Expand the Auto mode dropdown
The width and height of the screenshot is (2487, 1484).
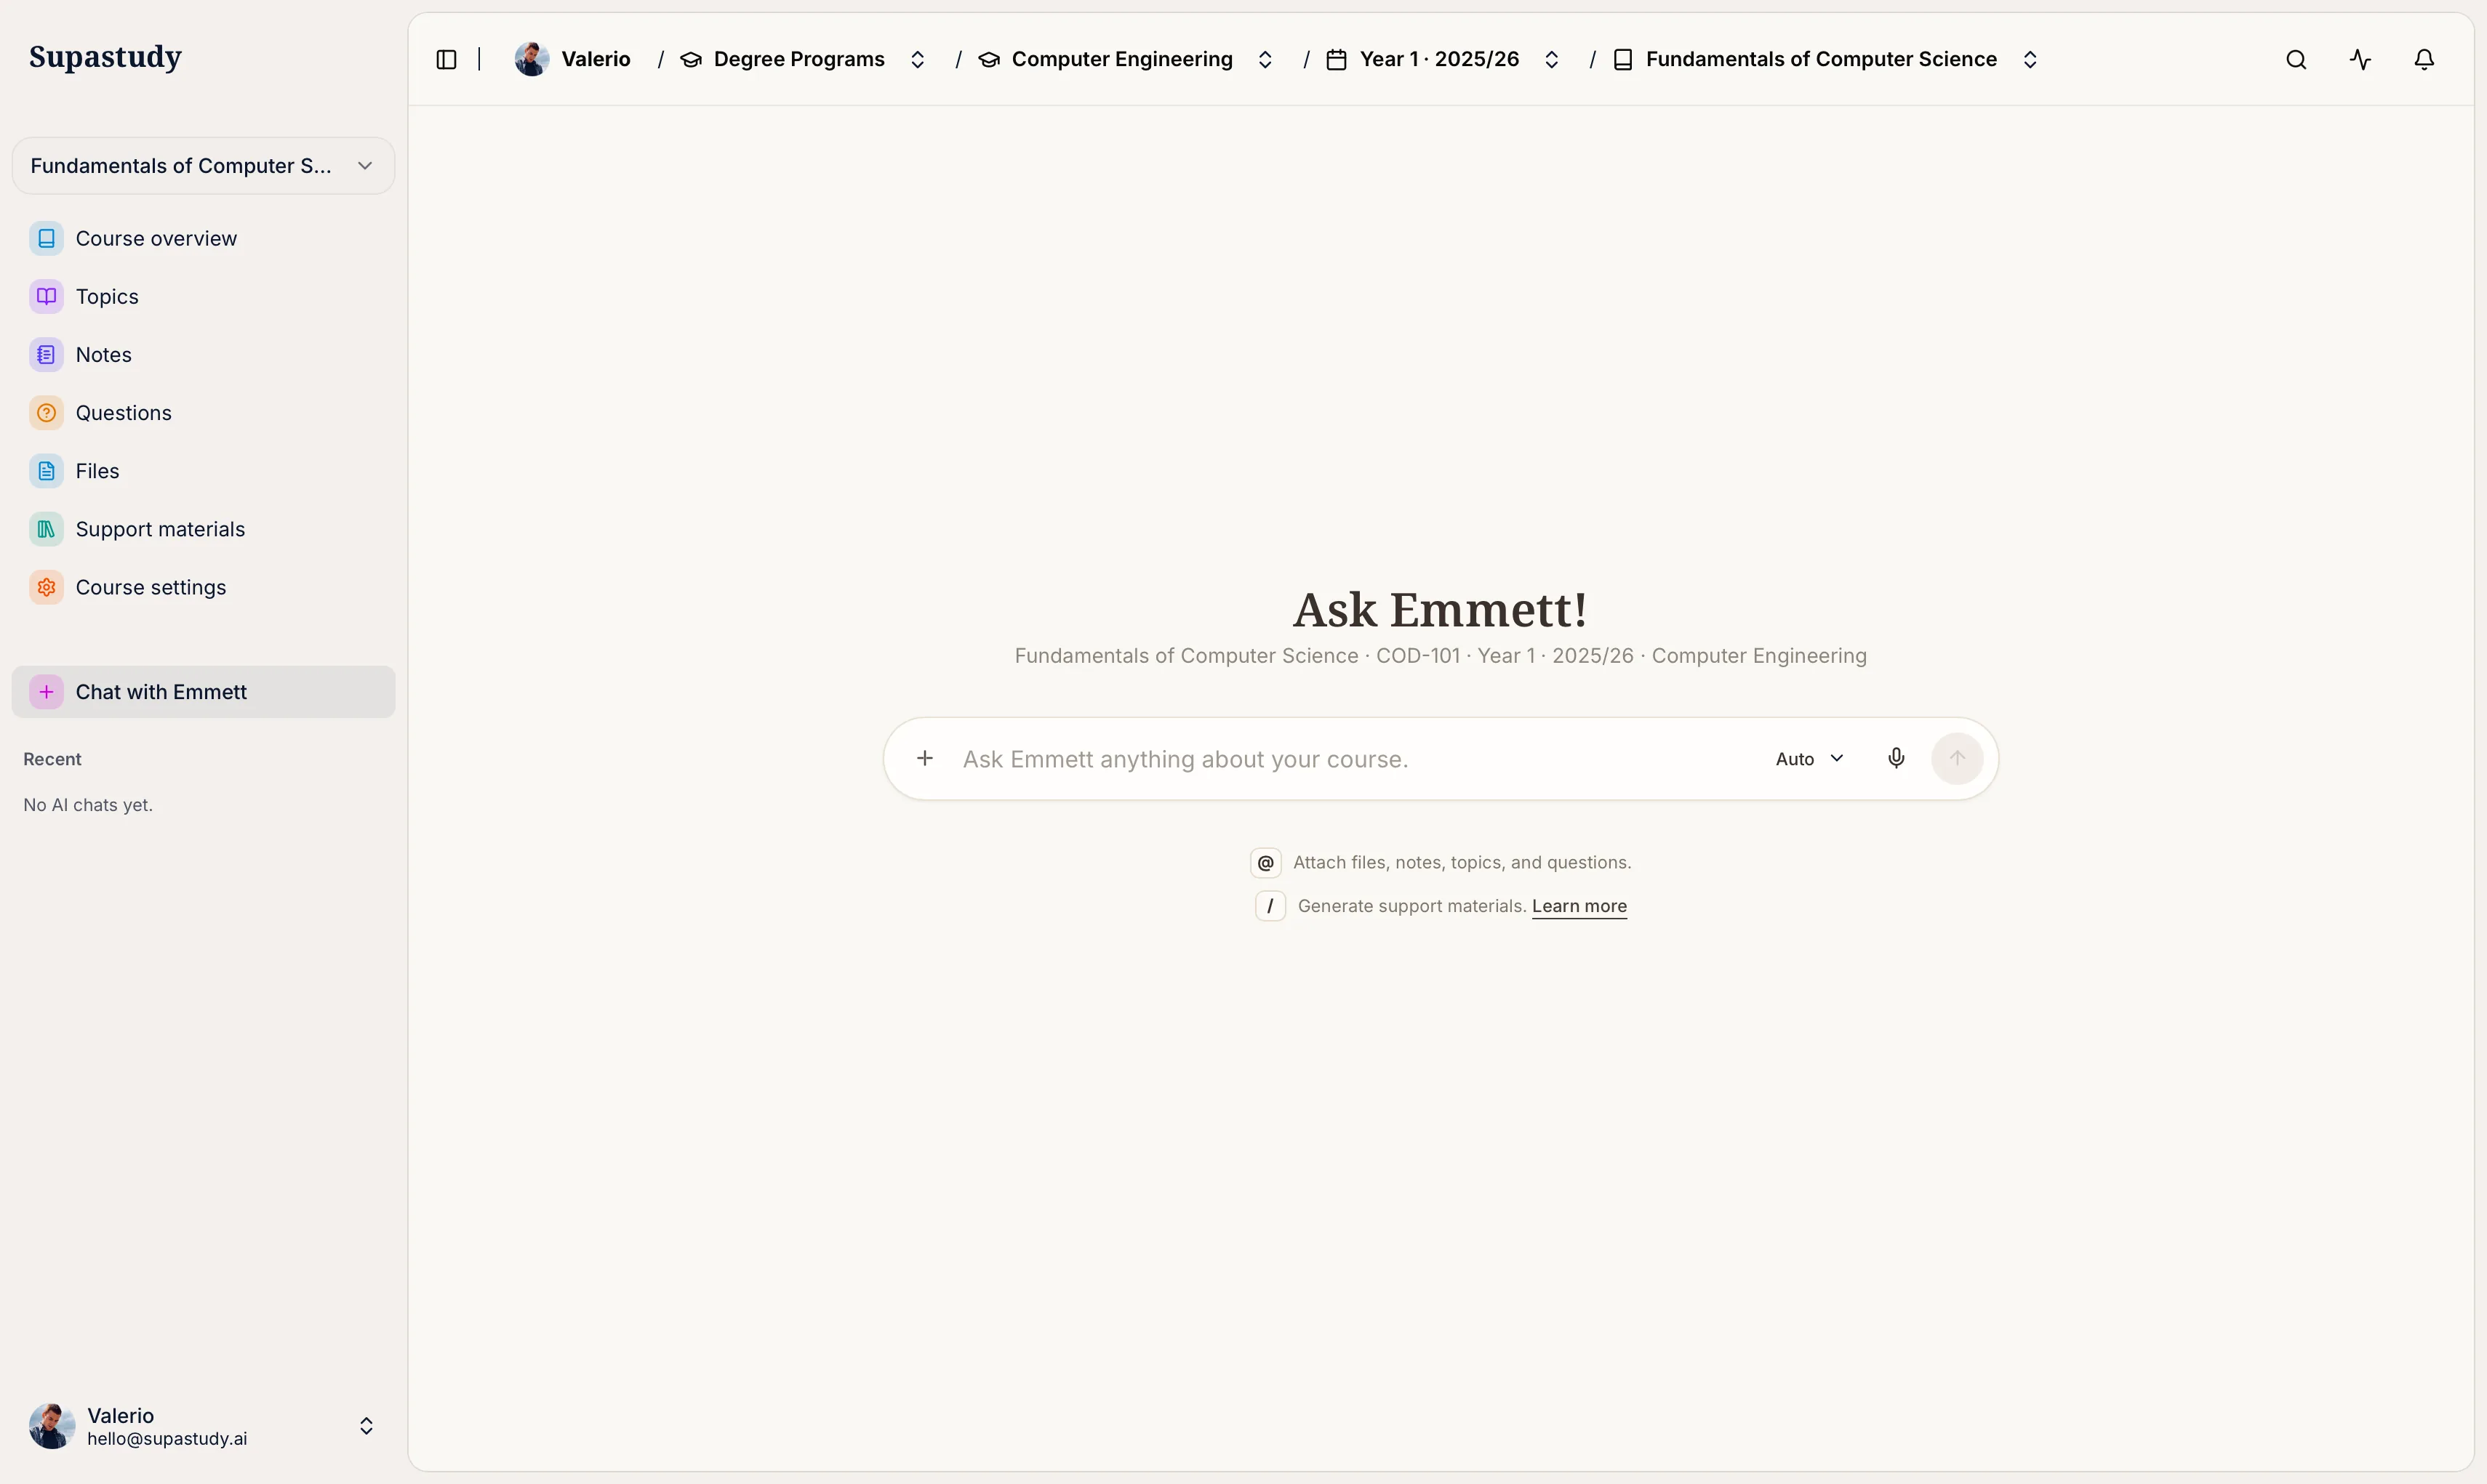(1809, 759)
